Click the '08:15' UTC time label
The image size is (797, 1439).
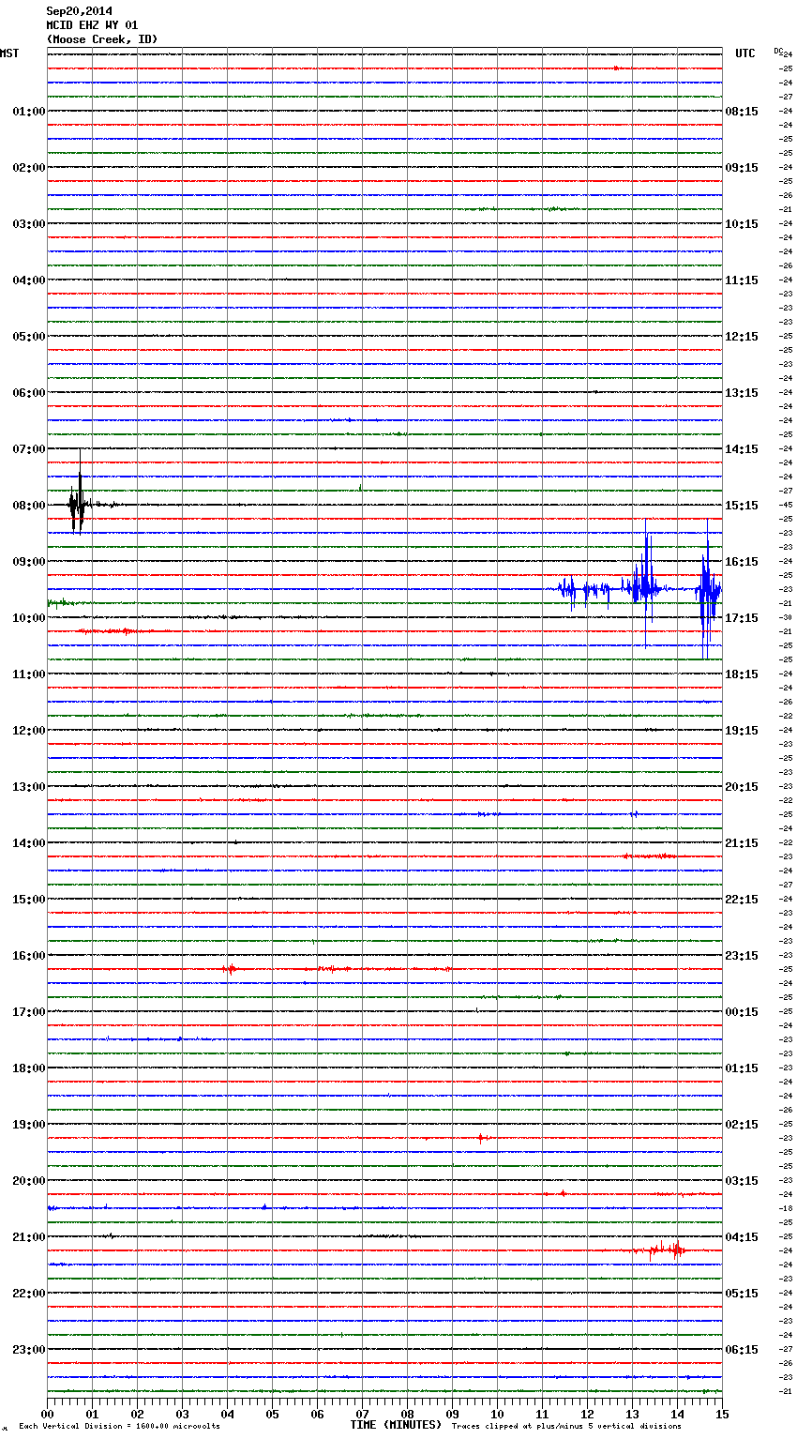[x=742, y=112]
